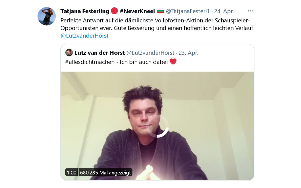Image resolution: width=301 pixels, height=188 pixels.
Task: Open Tatjana Festerling's profile picture
Action: tap(47, 16)
